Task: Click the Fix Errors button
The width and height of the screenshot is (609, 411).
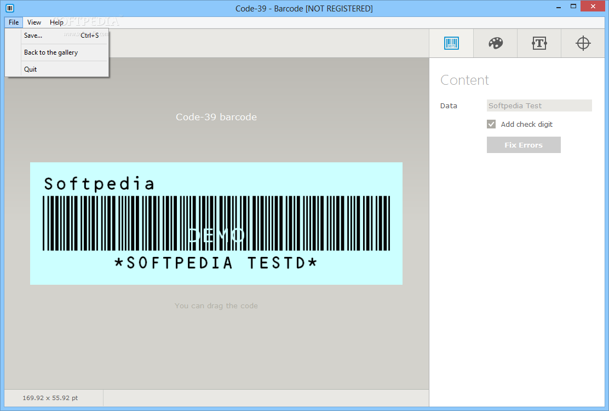Action: [524, 145]
